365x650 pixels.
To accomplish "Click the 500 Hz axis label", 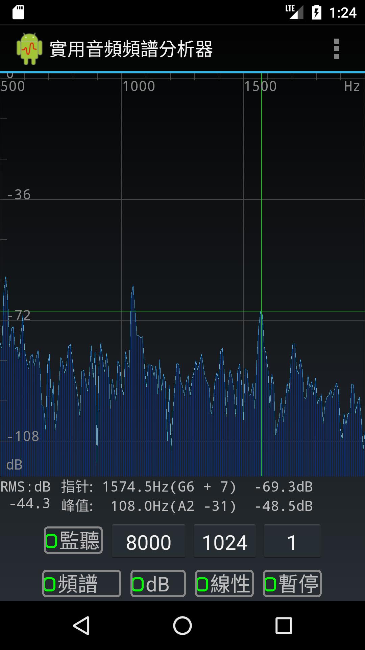I will [13, 86].
